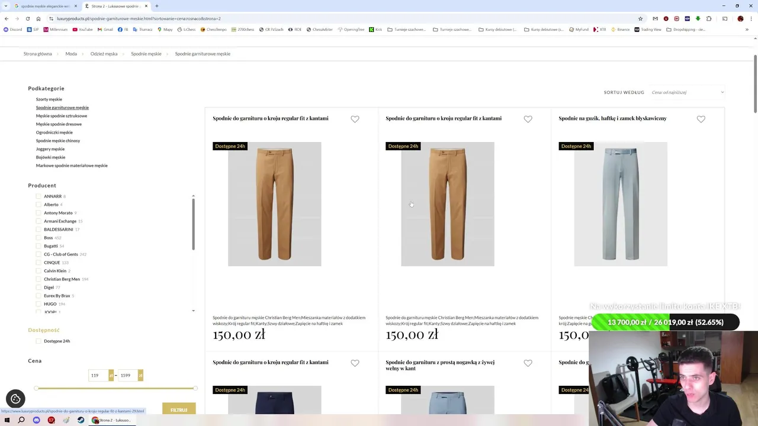Open cookie settings floating icon
The width and height of the screenshot is (758, 426).
coord(15,399)
